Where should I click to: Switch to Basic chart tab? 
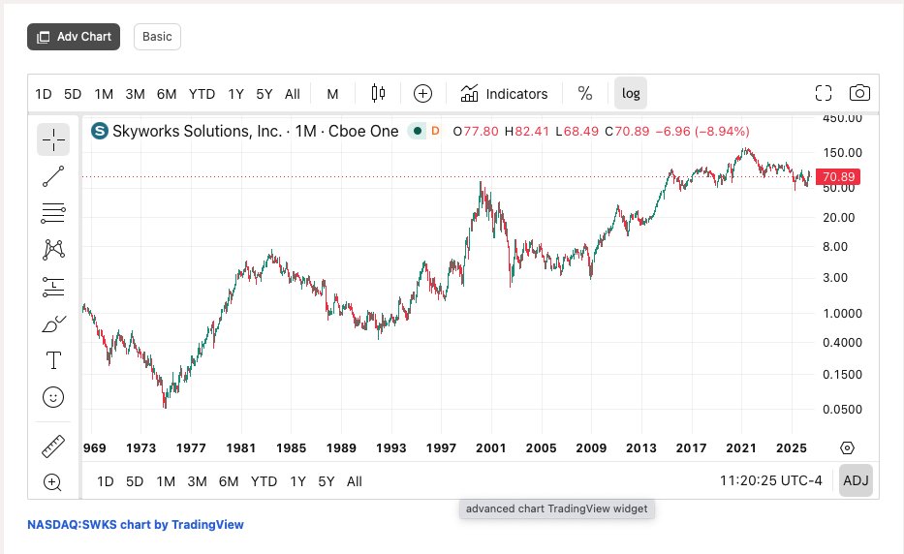coord(157,37)
